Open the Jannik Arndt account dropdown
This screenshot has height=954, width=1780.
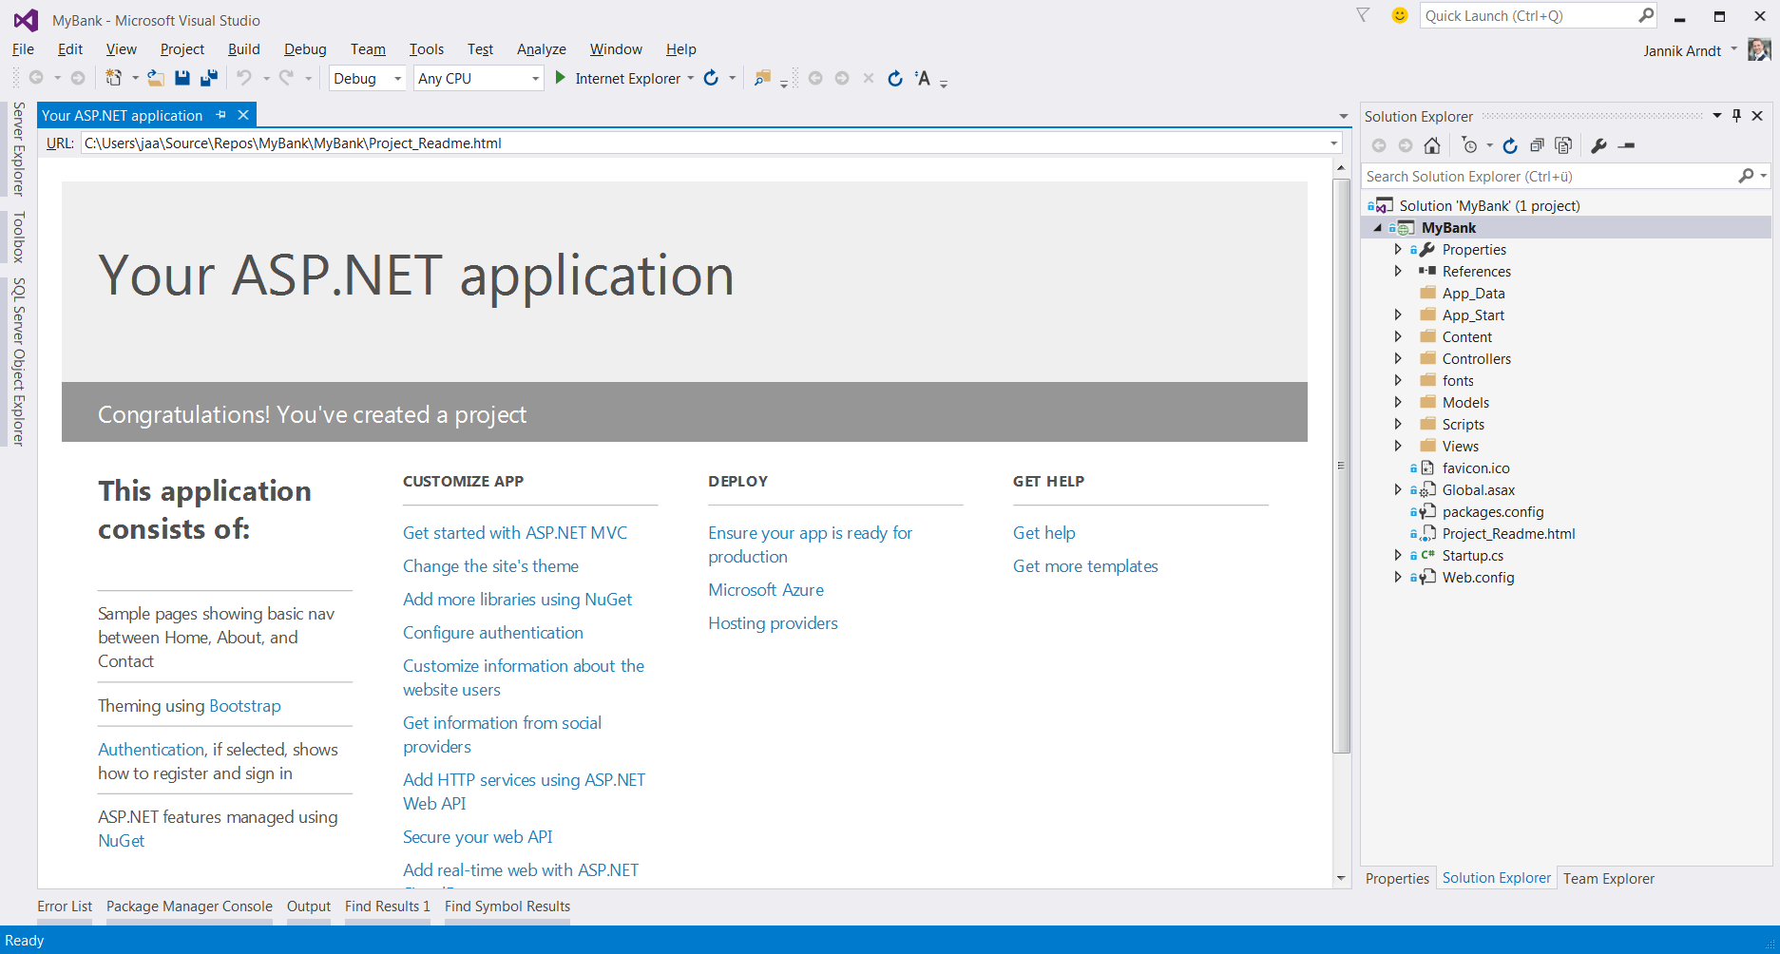[x=1734, y=49]
